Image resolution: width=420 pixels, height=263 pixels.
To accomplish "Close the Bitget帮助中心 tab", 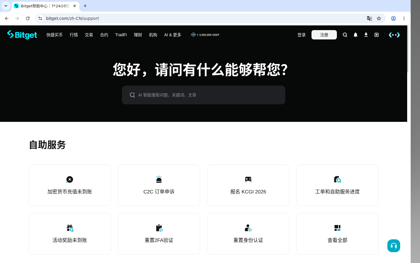I will pos(75,6).
